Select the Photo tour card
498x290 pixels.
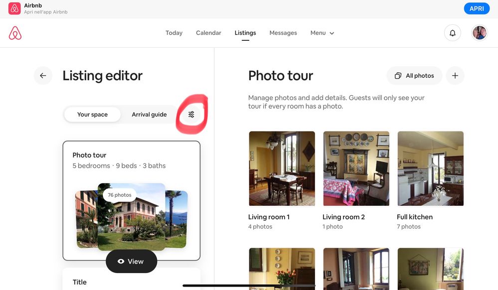(132, 201)
